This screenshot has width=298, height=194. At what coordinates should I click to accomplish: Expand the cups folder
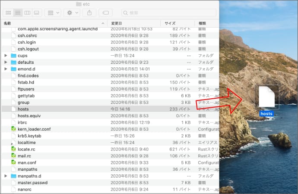point(6,56)
